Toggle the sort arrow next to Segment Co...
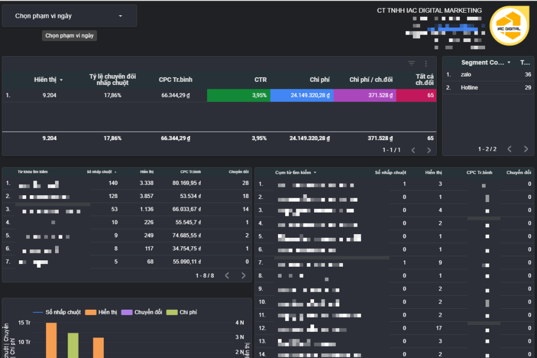Viewport: 537px width, 358px height. 509,62
